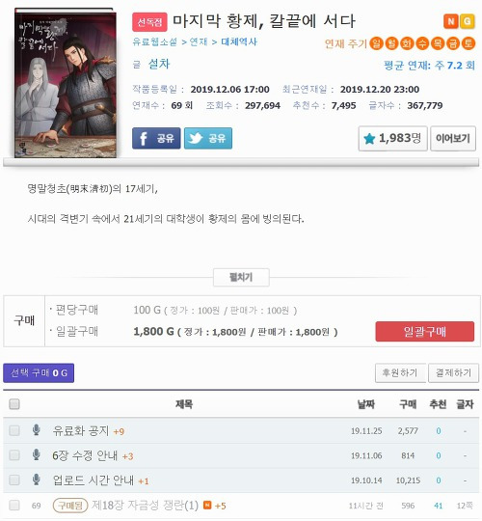Share the novel via Facebook 공유 button
This screenshot has width=482, height=521.
(156, 138)
